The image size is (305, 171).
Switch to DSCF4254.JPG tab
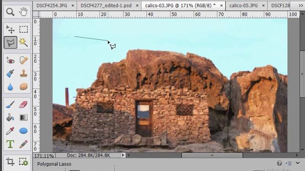pos(52,6)
